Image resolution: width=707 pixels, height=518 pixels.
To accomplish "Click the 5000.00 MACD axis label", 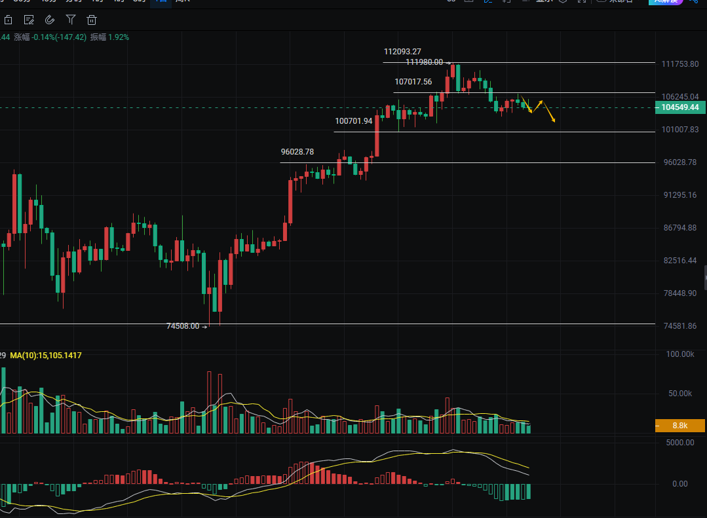I will (680, 443).
